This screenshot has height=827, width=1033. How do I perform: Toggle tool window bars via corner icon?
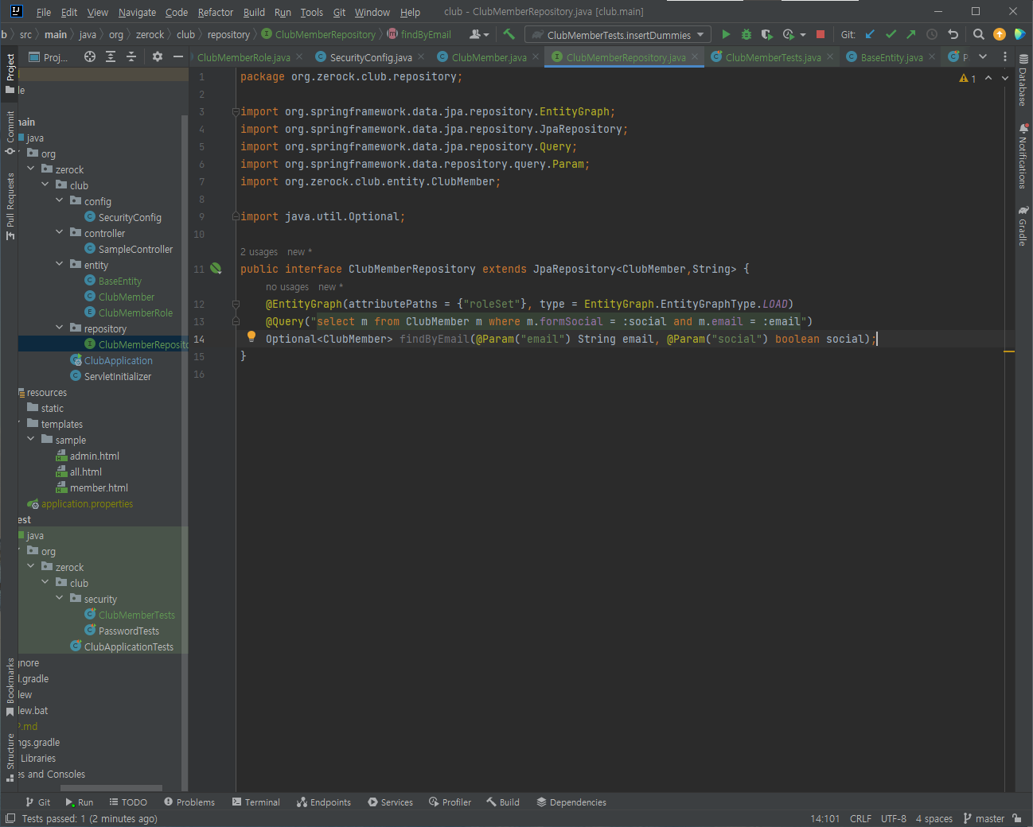coord(10,818)
